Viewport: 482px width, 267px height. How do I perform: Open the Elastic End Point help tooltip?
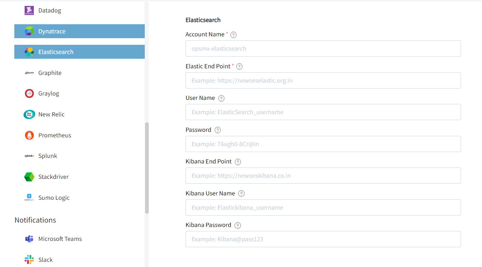point(239,66)
